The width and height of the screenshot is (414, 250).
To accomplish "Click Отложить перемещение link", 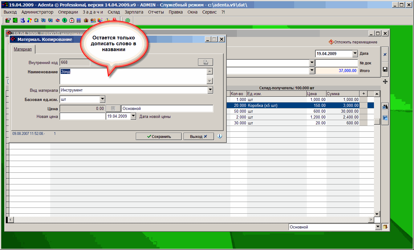I will click(x=353, y=42).
